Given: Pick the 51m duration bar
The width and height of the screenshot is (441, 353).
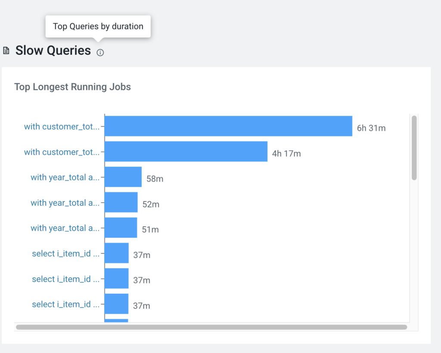Looking at the screenshot, I should pyautogui.click(x=121, y=228).
